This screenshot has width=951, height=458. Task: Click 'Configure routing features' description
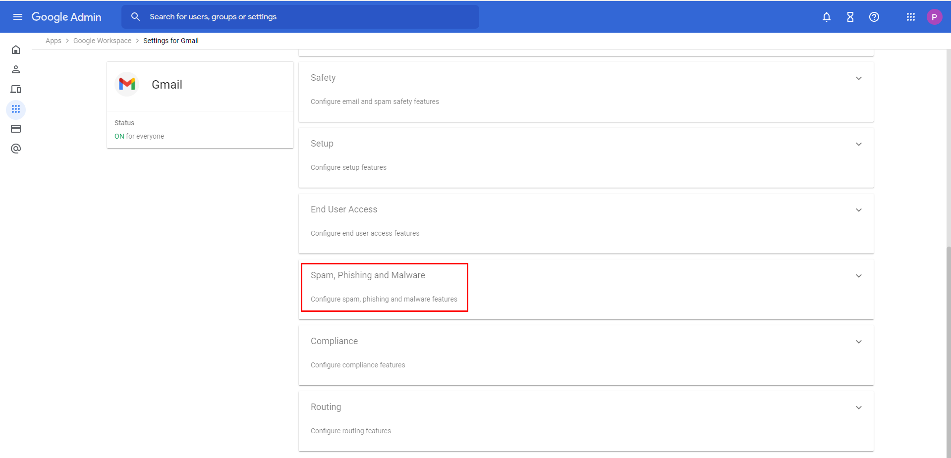point(351,431)
